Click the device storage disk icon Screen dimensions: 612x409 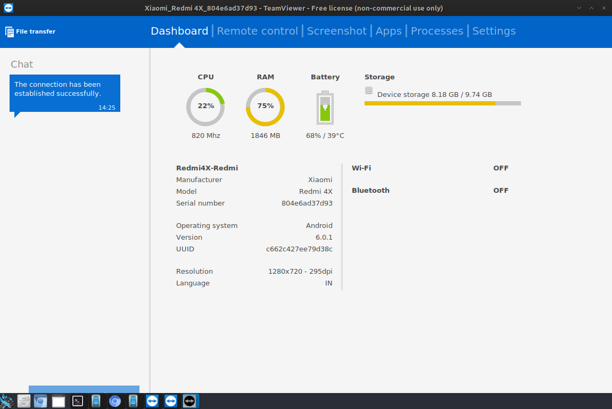pos(369,91)
